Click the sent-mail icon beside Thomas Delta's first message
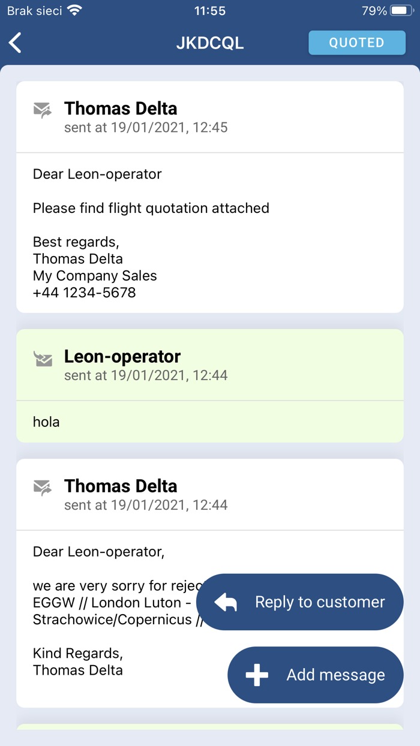 coord(42,110)
